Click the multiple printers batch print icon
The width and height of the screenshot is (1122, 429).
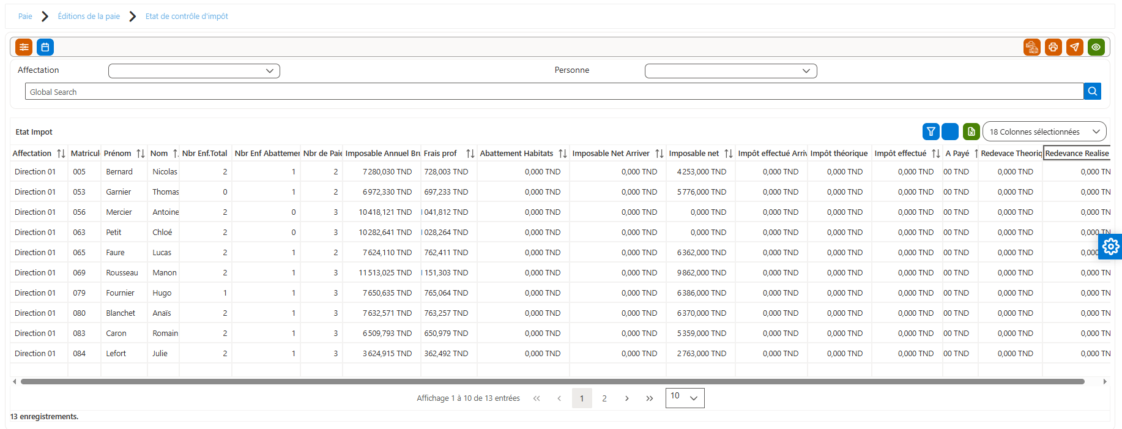[x=1032, y=47]
